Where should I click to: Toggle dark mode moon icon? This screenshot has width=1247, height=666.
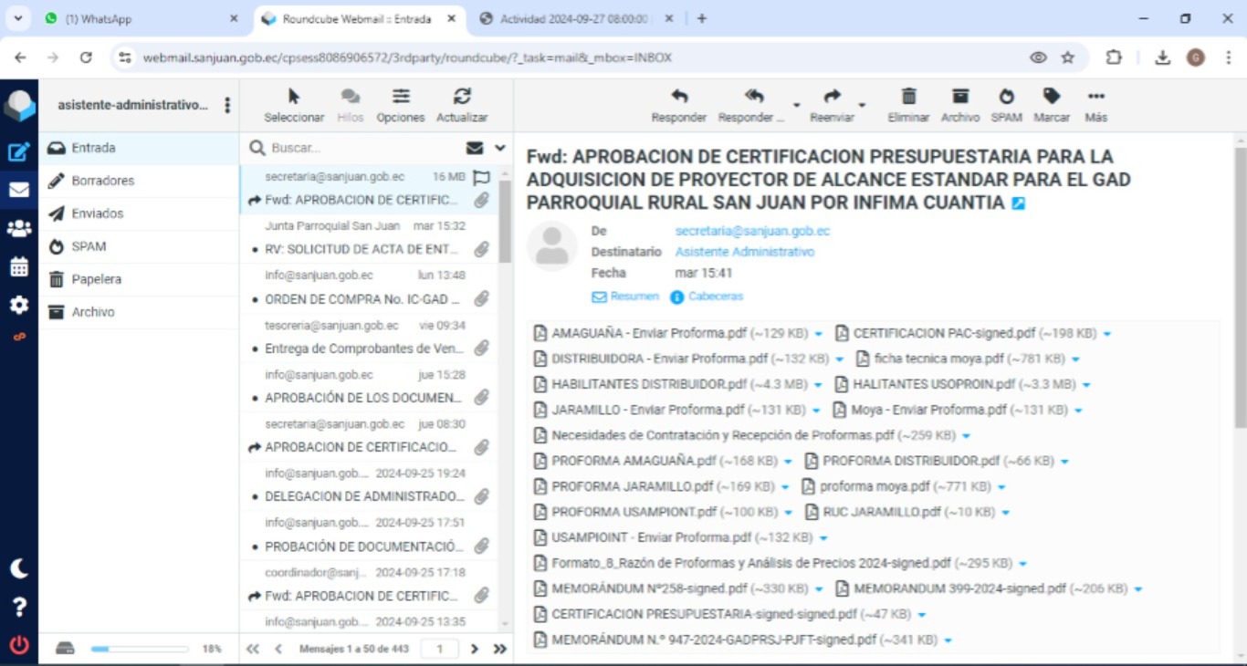[19, 568]
